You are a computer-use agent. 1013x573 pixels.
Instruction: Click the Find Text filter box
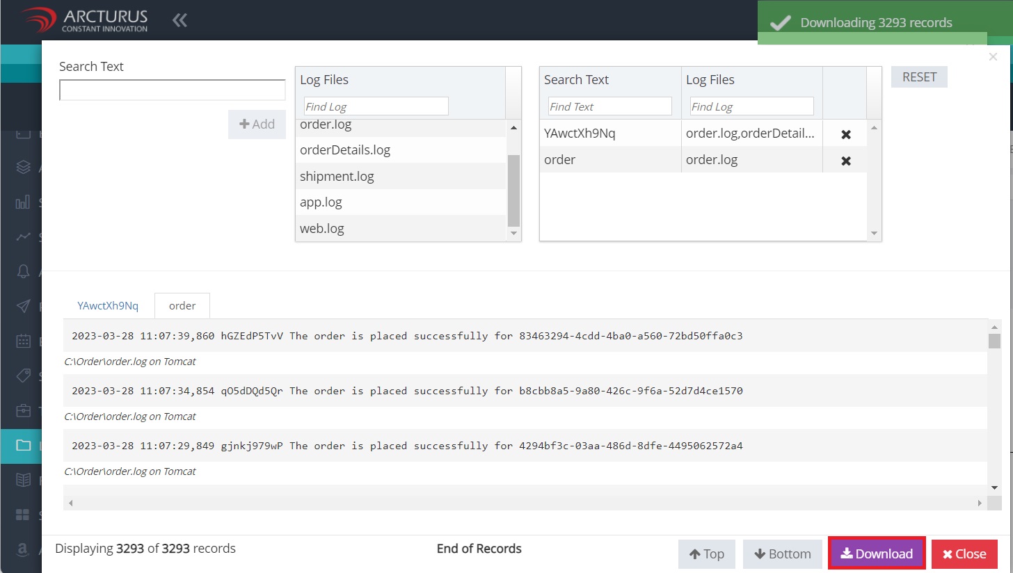click(609, 106)
